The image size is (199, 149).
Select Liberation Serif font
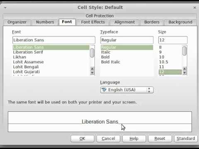(51, 52)
